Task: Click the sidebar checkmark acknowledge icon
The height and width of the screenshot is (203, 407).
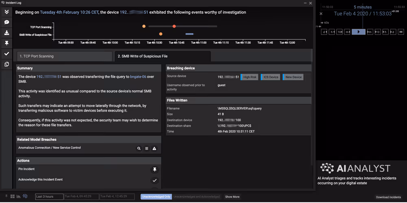Action: click(7, 54)
